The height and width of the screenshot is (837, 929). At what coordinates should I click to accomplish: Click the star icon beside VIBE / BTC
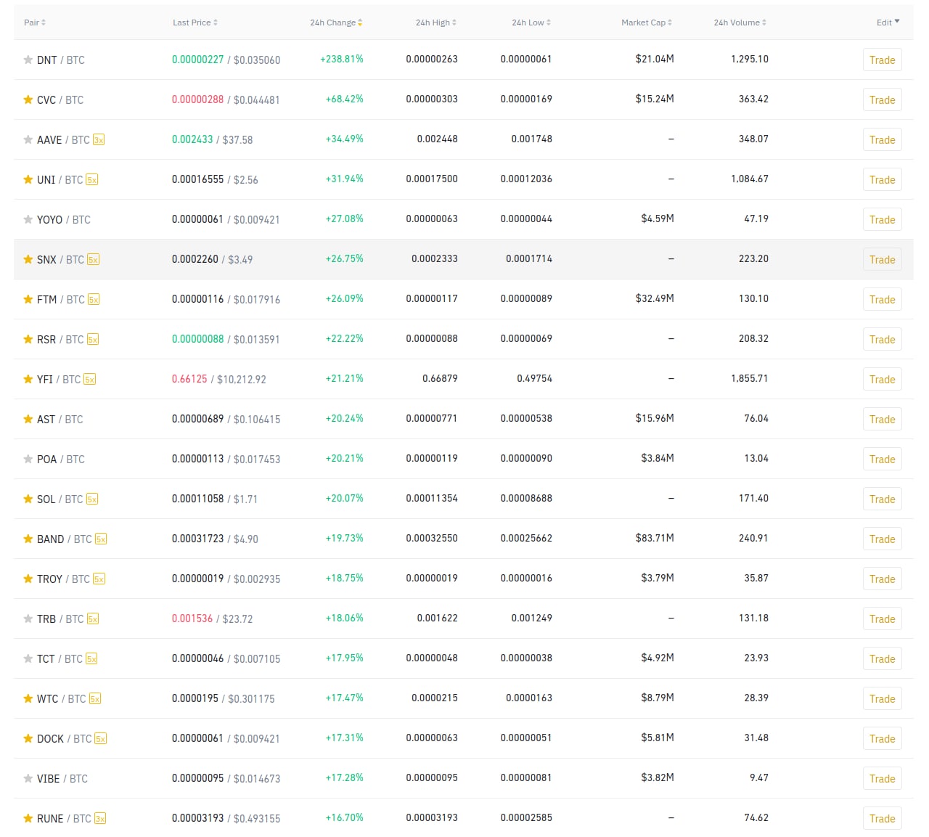coord(28,778)
